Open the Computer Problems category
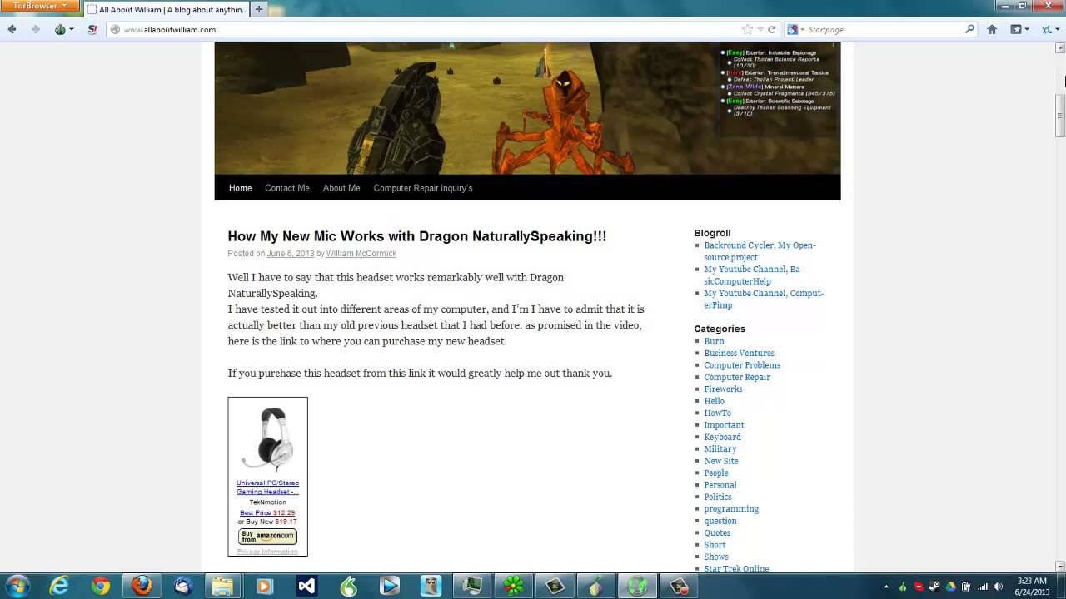The height and width of the screenshot is (599, 1066). click(x=742, y=365)
